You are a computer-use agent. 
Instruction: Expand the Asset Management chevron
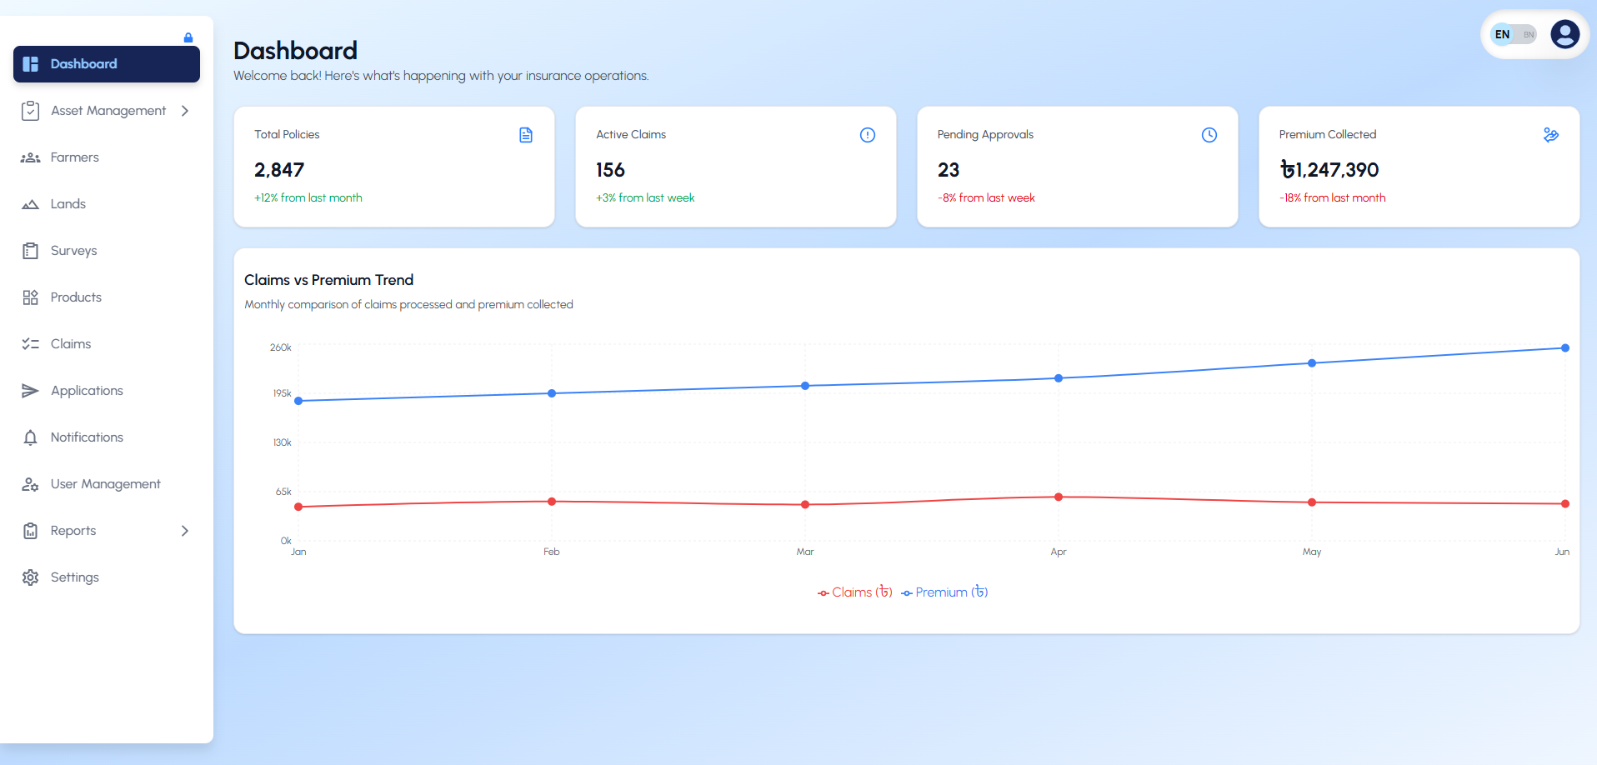pyautogui.click(x=185, y=111)
